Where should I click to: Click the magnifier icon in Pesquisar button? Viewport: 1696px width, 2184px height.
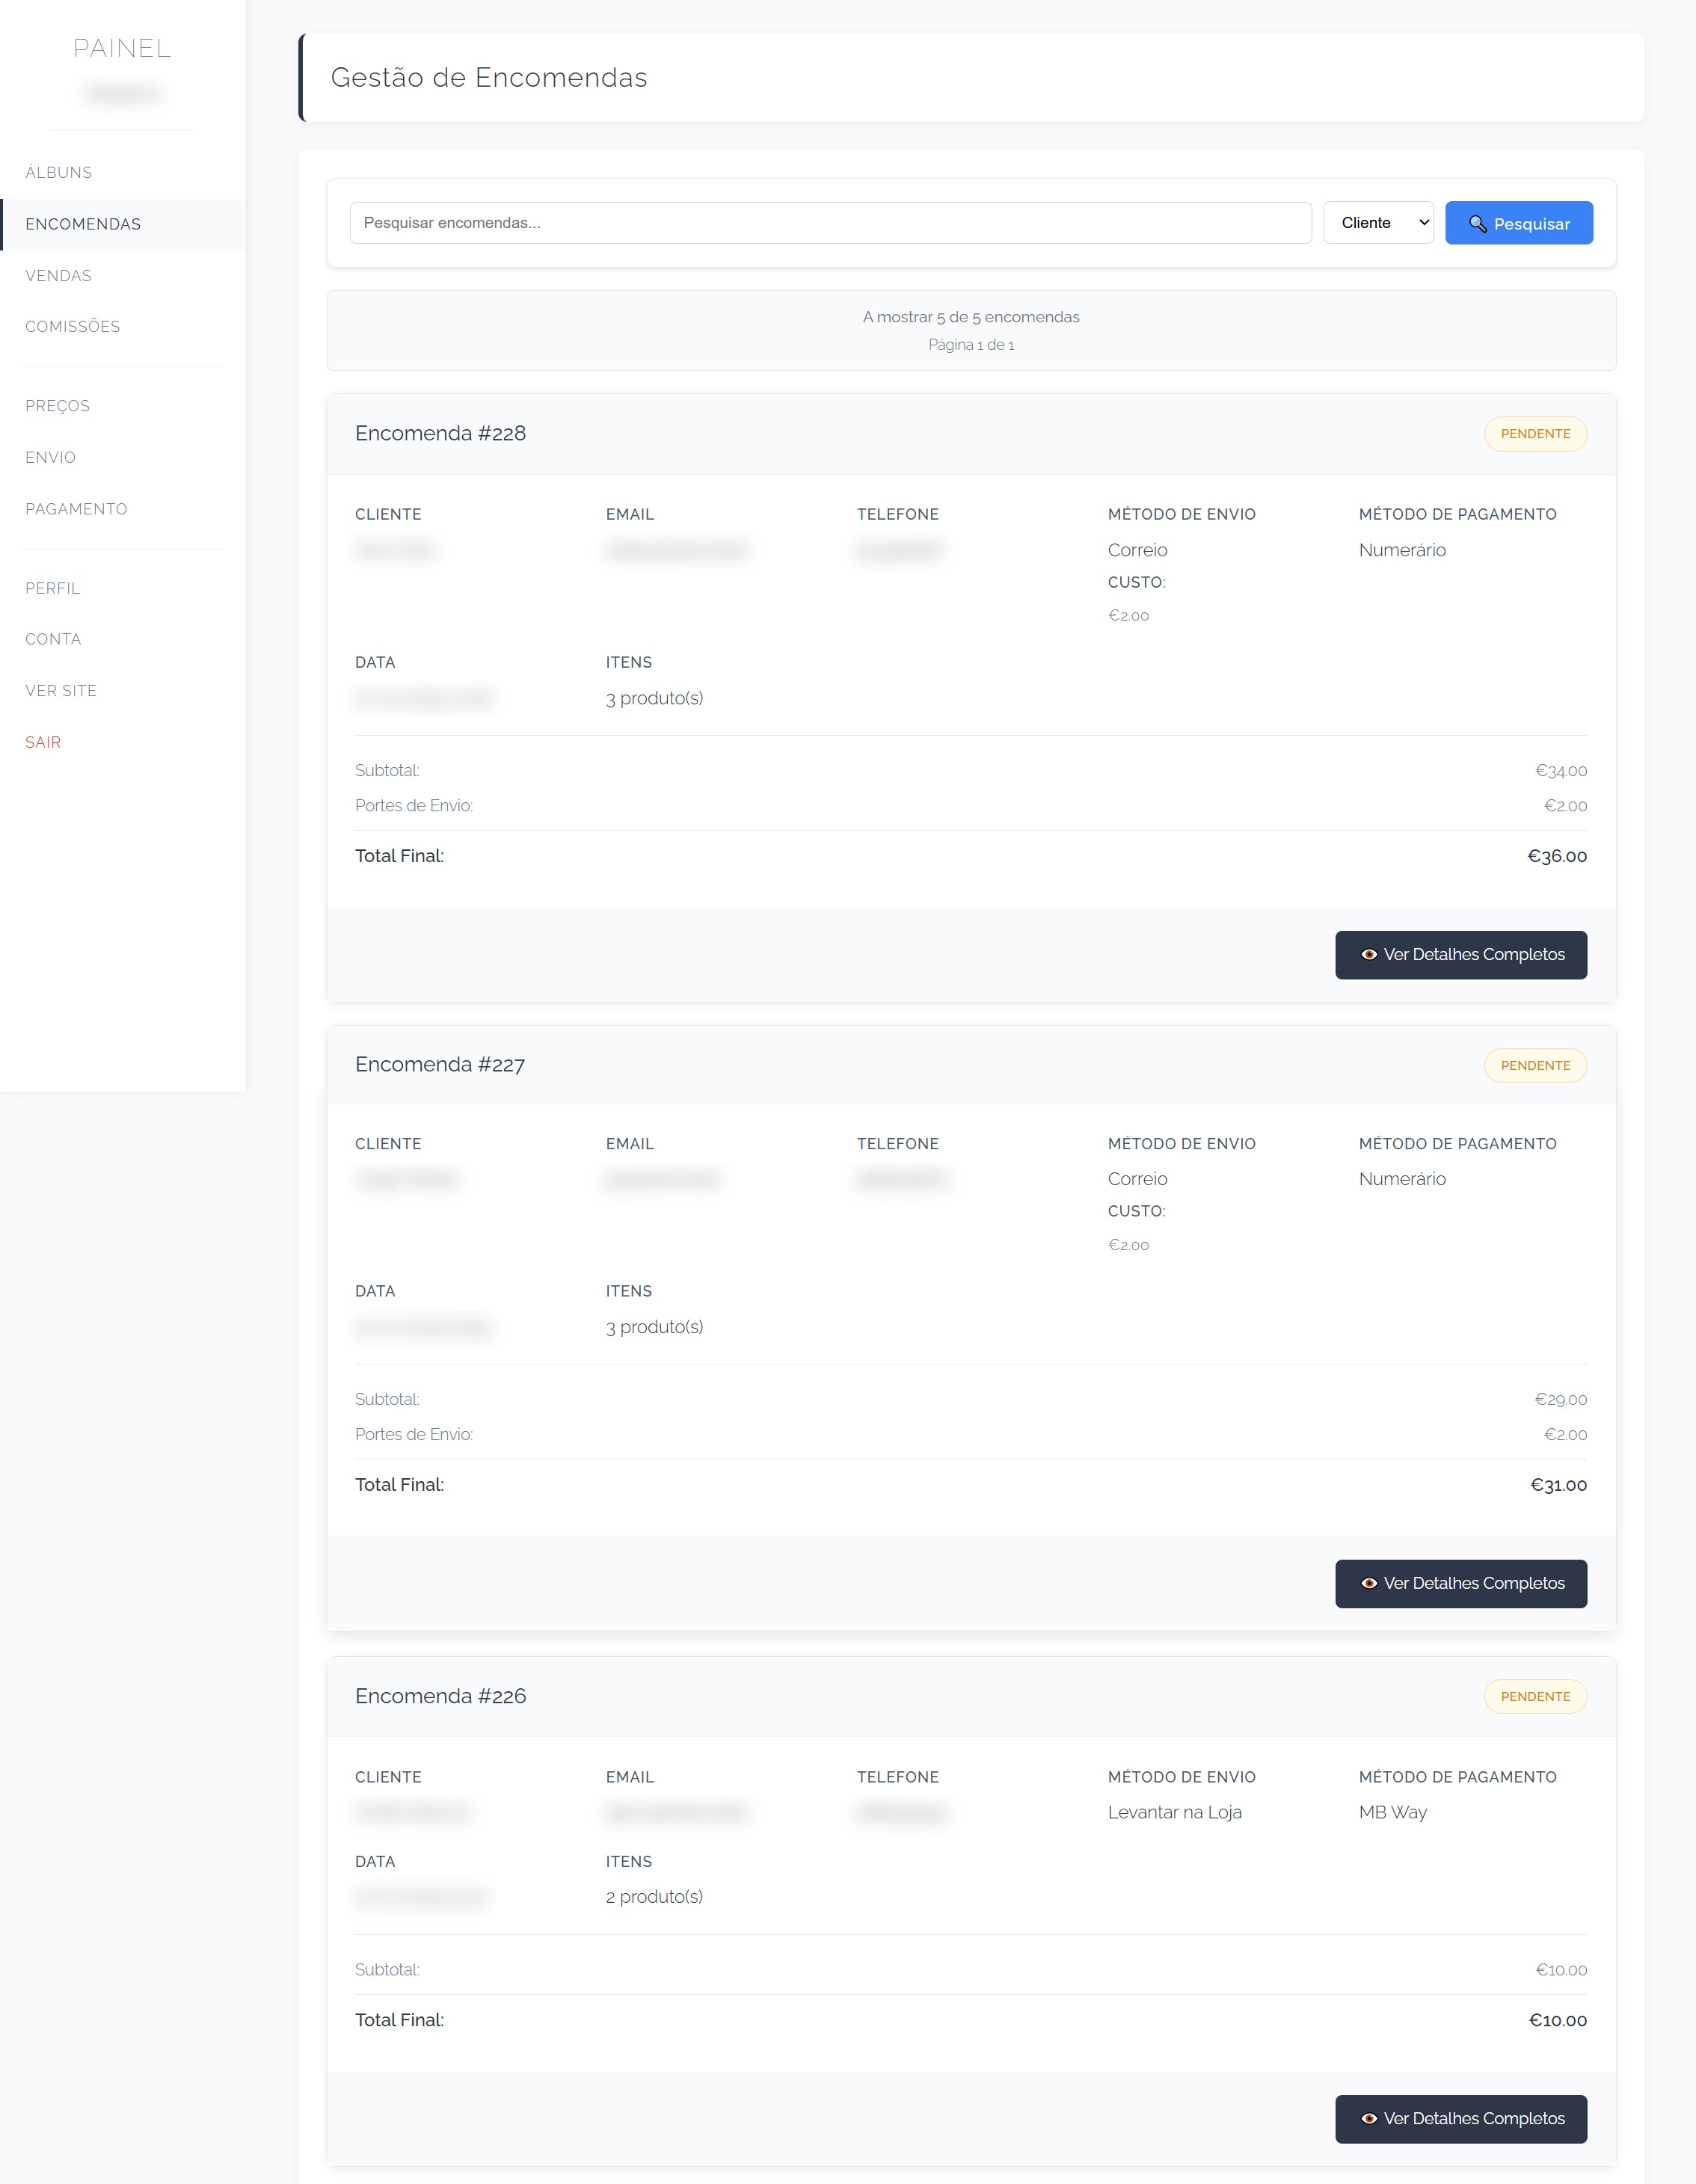tap(1478, 223)
